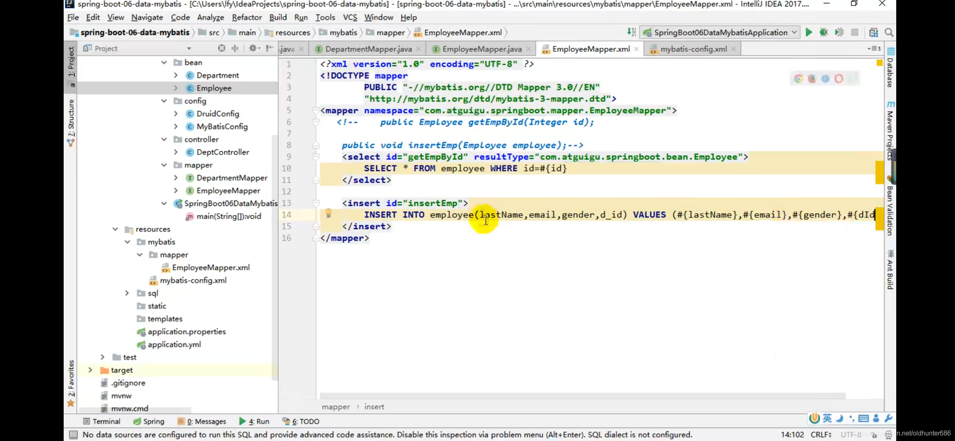955x441 pixels.
Task: Select application.yml in project tree
Action: [174, 345]
